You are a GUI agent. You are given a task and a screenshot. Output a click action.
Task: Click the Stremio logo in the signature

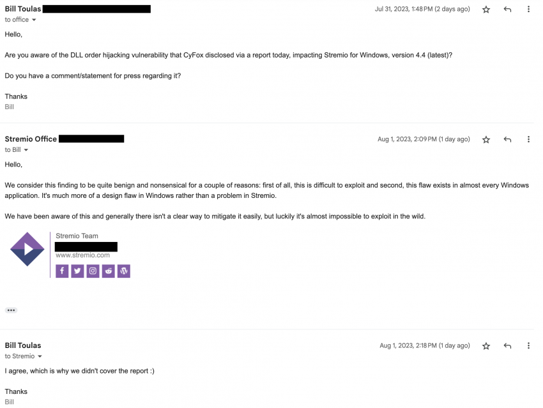click(26, 250)
